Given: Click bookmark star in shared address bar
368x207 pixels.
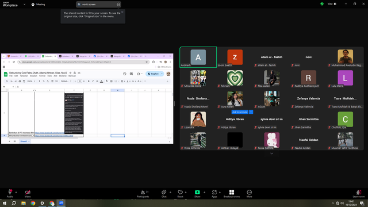Looking at the screenshot, I should pyautogui.click(x=147, y=62).
